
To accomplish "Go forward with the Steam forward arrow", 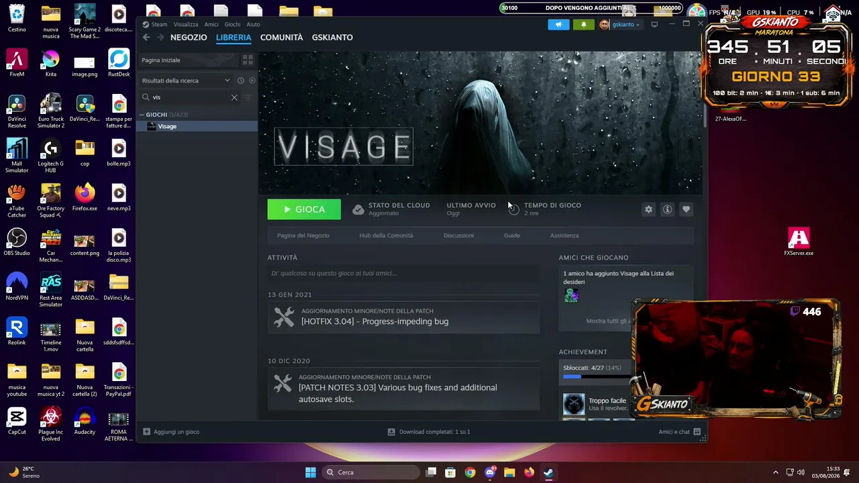I will point(160,38).
